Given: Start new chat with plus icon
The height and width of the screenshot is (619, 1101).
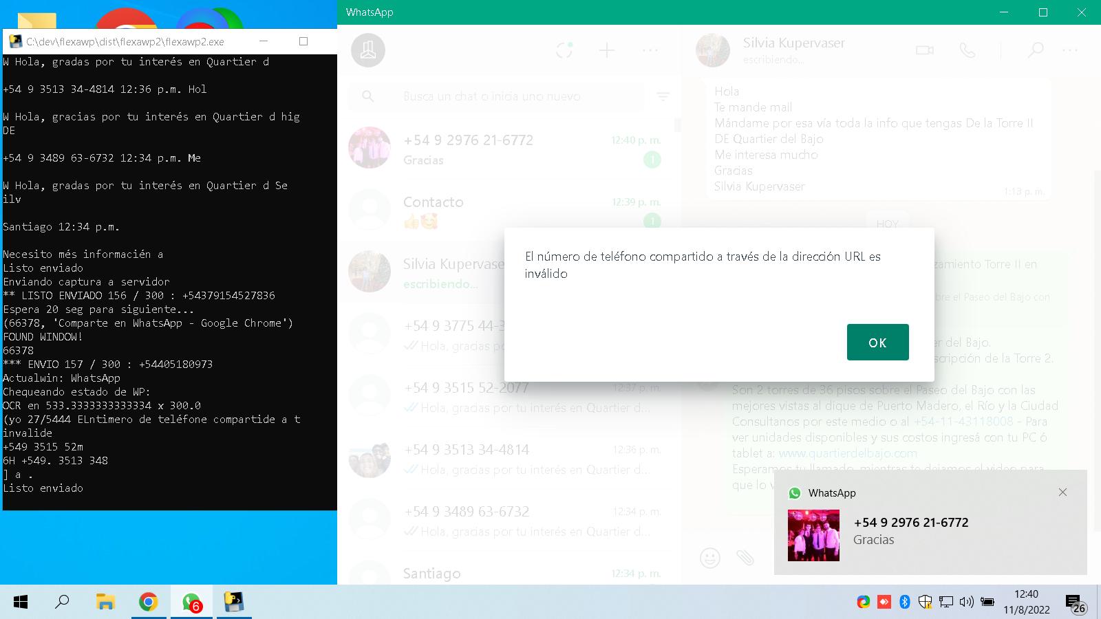Looking at the screenshot, I should click(607, 50).
